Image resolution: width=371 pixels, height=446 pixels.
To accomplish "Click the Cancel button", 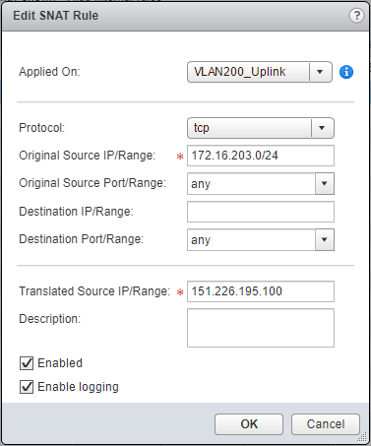I will coord(326,424).
